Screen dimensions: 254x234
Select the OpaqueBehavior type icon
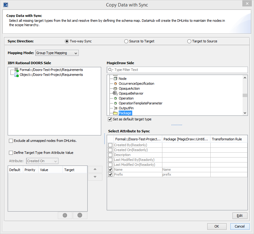[115, 93]
